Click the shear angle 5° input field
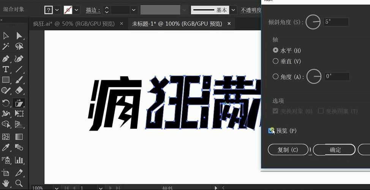Viewport: 370px width, 190px height. coord(336,22)
